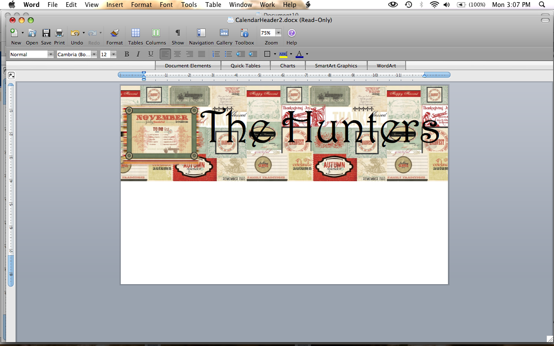The image size is (554, 346).
Task: Click the borders icon
Action: [x=267, y=54]
